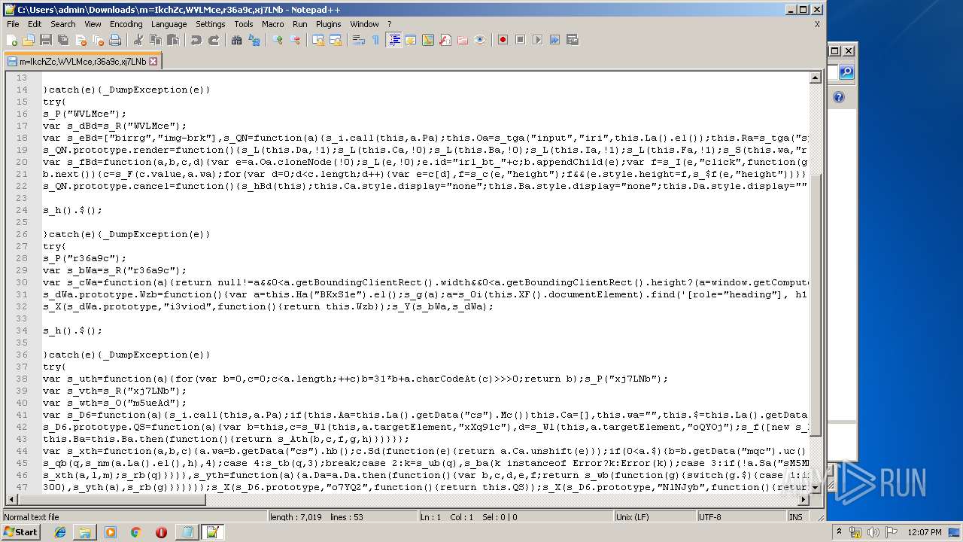Image resolution: width=963 pixels, height=542 pixels.
Task: Open the Macro menu
Action: tap(273, 24)
